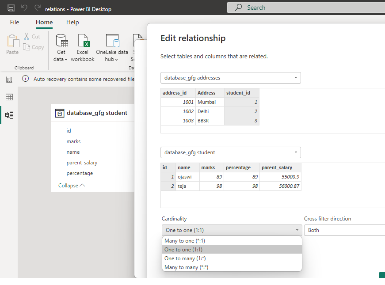The height and width of the screenshot is (285, 385).
Task: Select the Address column header
Action: click(210, 93)
